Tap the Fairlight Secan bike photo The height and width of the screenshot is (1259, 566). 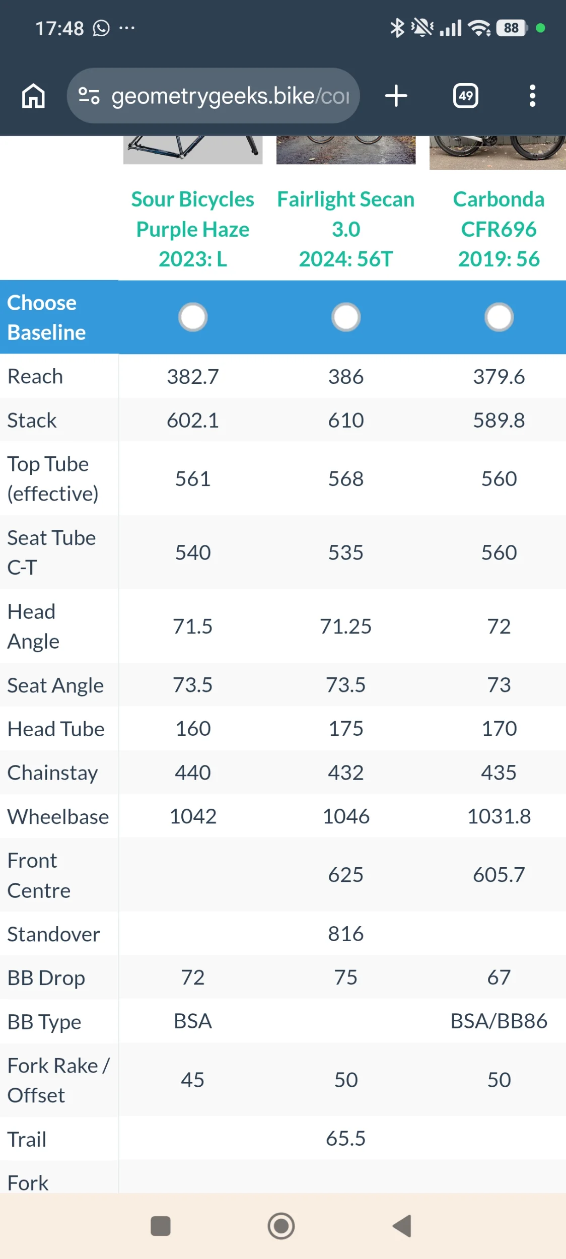point(346,150)
